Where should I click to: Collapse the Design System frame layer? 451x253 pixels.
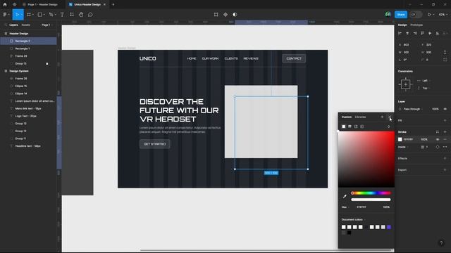pos(19,71)
